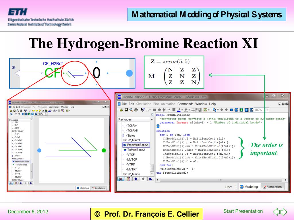
Task: Click Used Classes layer icon in Modelica Text toolbar
Action: 251,110
